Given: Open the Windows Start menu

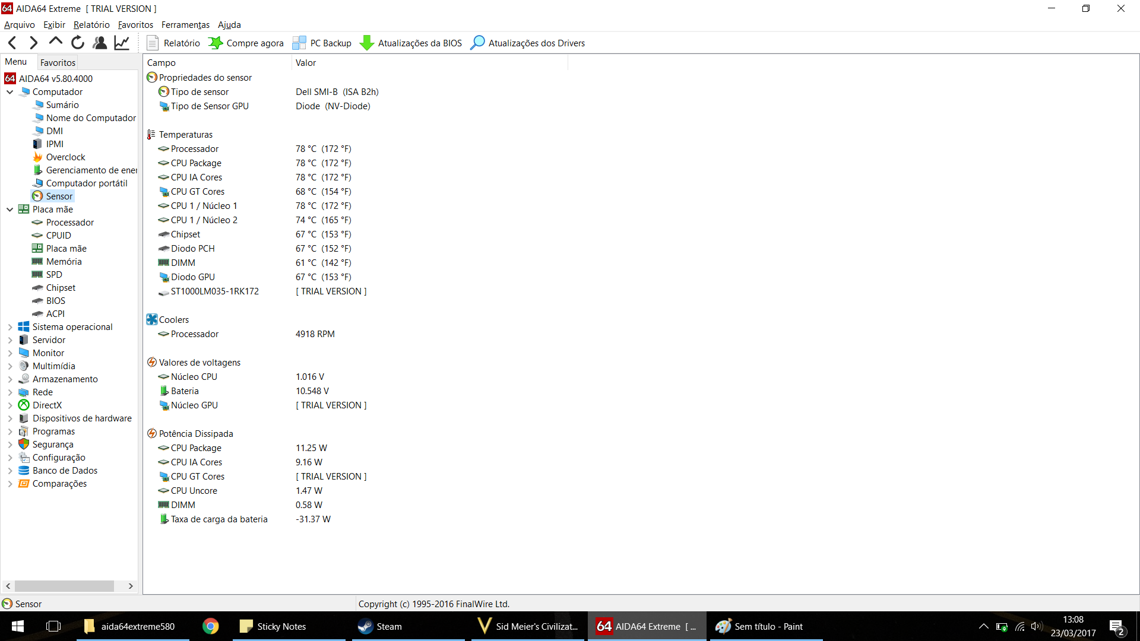Looking at the screenshot, I should point(18,626).
